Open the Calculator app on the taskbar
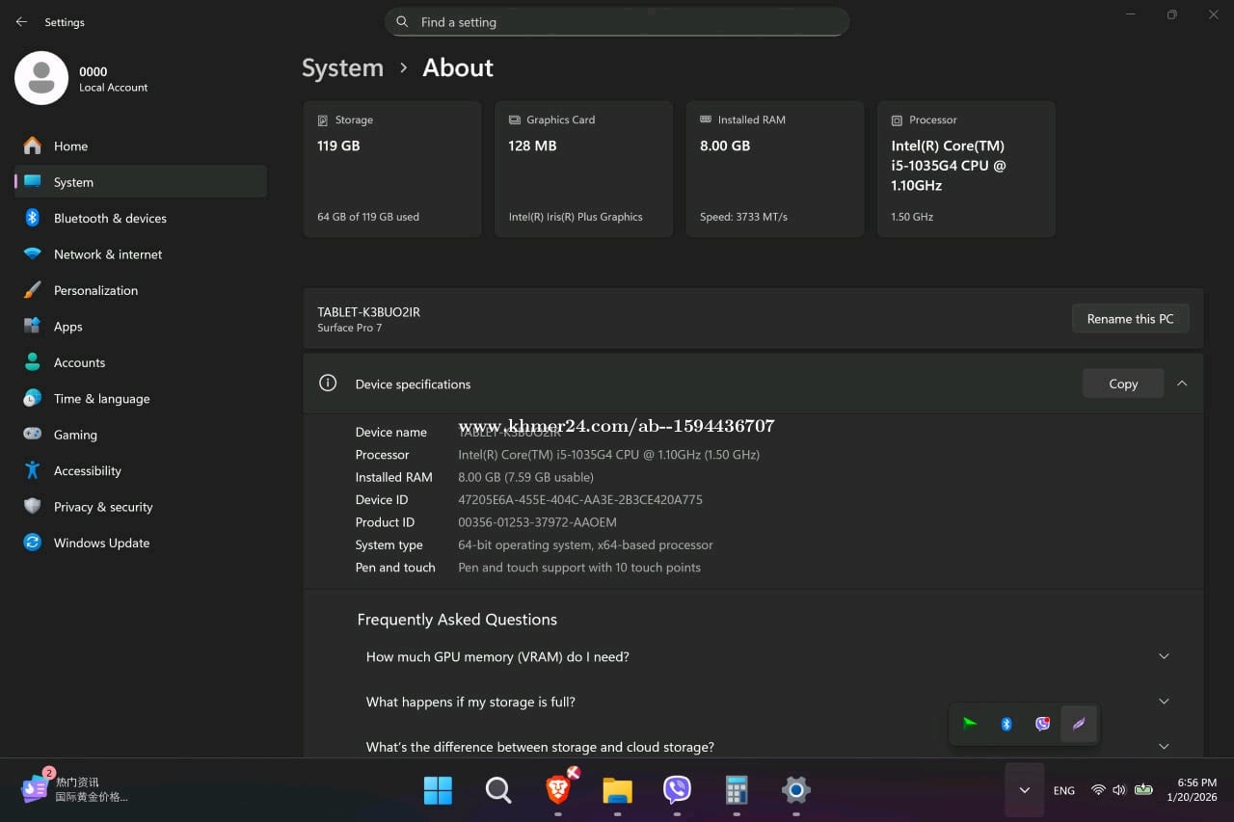The height and width of the screenshot is (822, 1234). [737, 790]
